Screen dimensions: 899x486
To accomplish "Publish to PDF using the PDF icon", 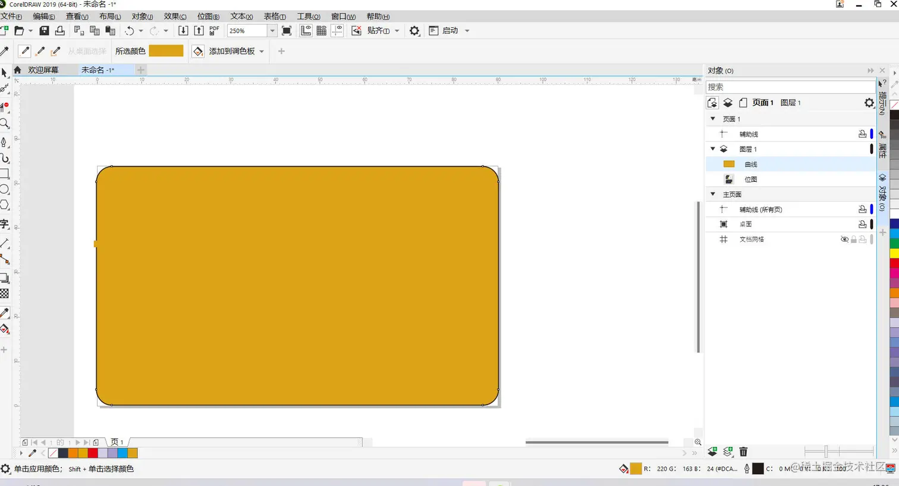I will coord(214,31).
